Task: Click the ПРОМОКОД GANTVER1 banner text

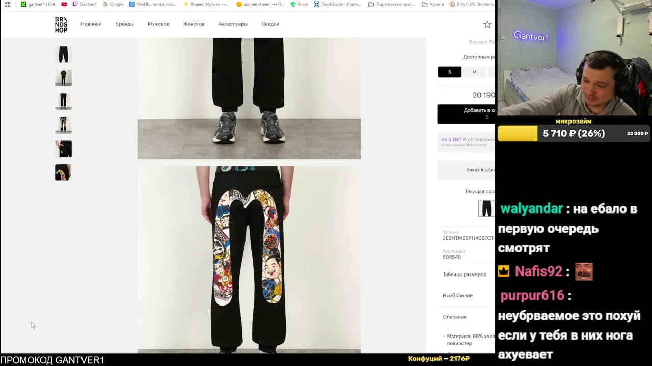Action: 52,360
